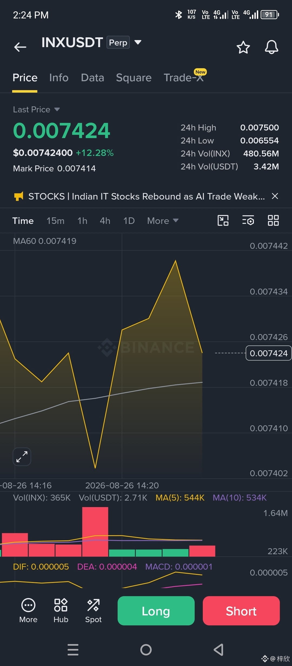This screenshot has height=666, width=292.
Task: Open price alert bell icon
Action: point(271,47)
